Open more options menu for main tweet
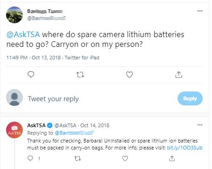Viewport: 212px width, 169px height. tap(200, 11)
